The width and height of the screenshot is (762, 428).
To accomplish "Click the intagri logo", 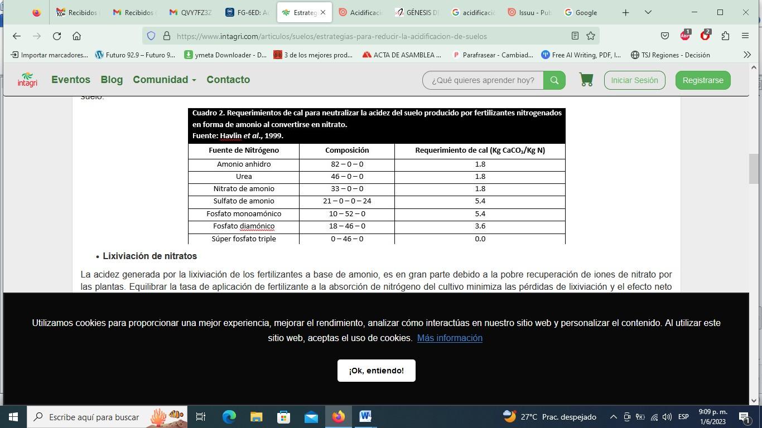I will [x=27, y=80].
